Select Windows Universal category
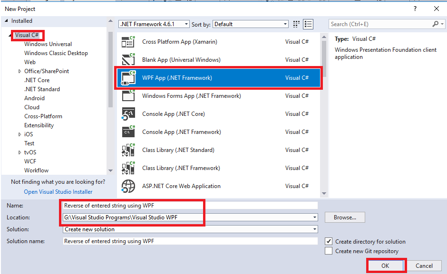 pos(48,44)
